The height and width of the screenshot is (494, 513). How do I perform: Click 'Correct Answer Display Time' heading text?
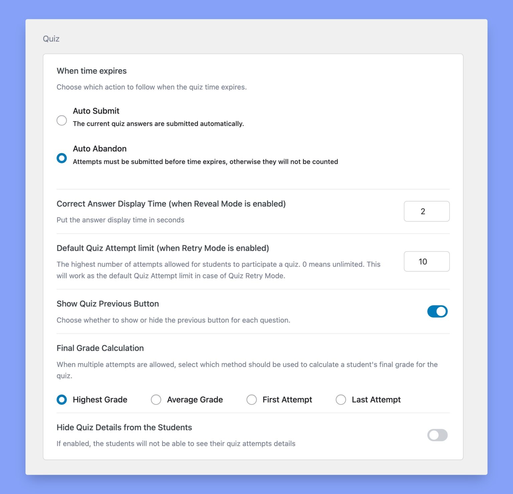171,204
